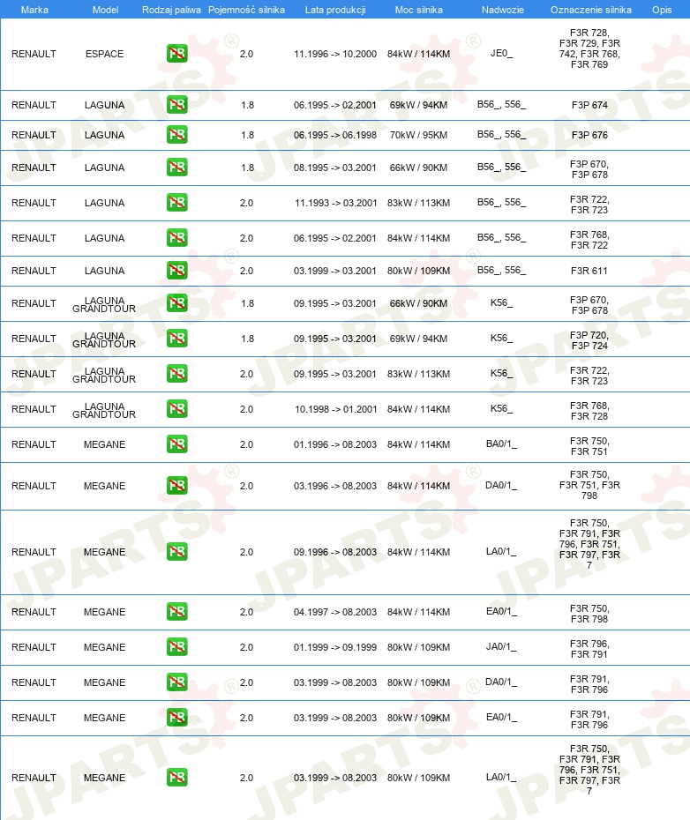Select the F3R 611 engine code
This screenshot has height=820, width=690.
589,271
